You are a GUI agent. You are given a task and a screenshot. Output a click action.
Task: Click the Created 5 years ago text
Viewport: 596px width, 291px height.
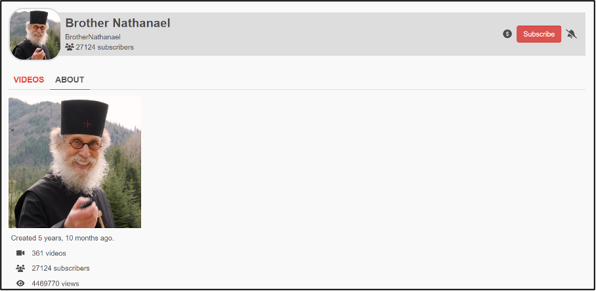[62, 239]
